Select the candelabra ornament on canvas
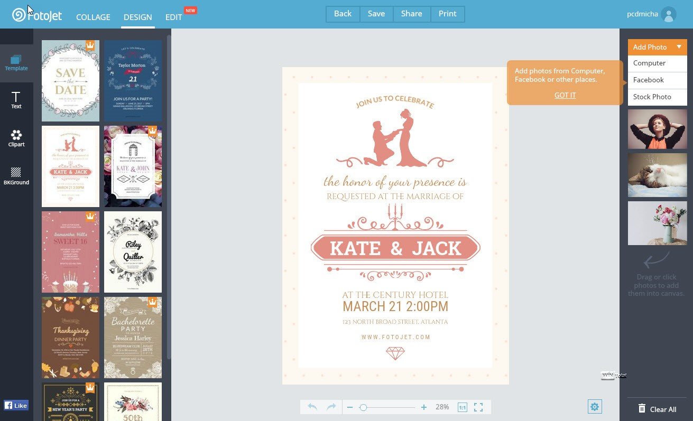693x421 pixels. click(x=395, y=217)
